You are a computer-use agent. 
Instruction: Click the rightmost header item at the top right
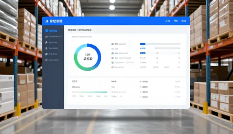183,21
